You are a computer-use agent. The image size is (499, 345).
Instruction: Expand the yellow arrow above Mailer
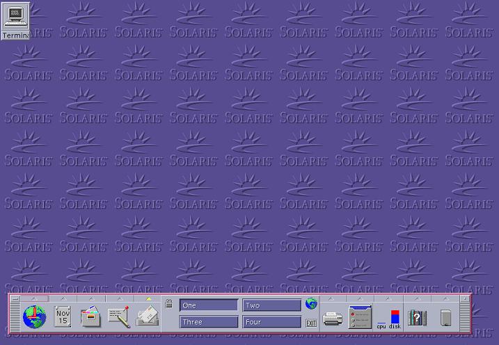(x=148, y=298)
